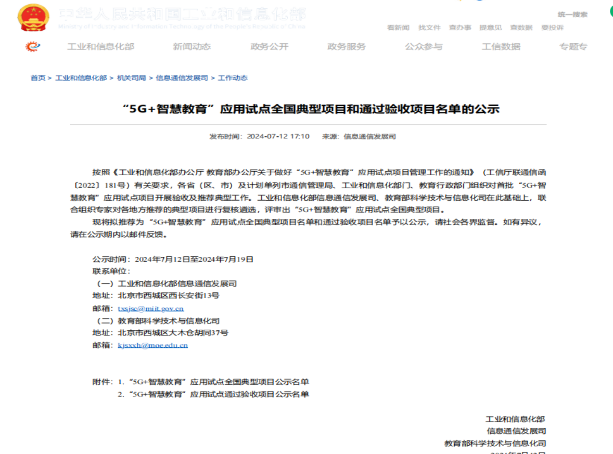
Task: Click 找文件 quick link
Action: [429, 28]
